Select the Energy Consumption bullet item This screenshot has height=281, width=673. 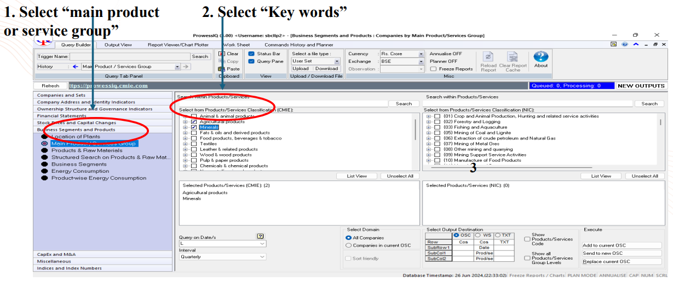[x=44, y=171]
